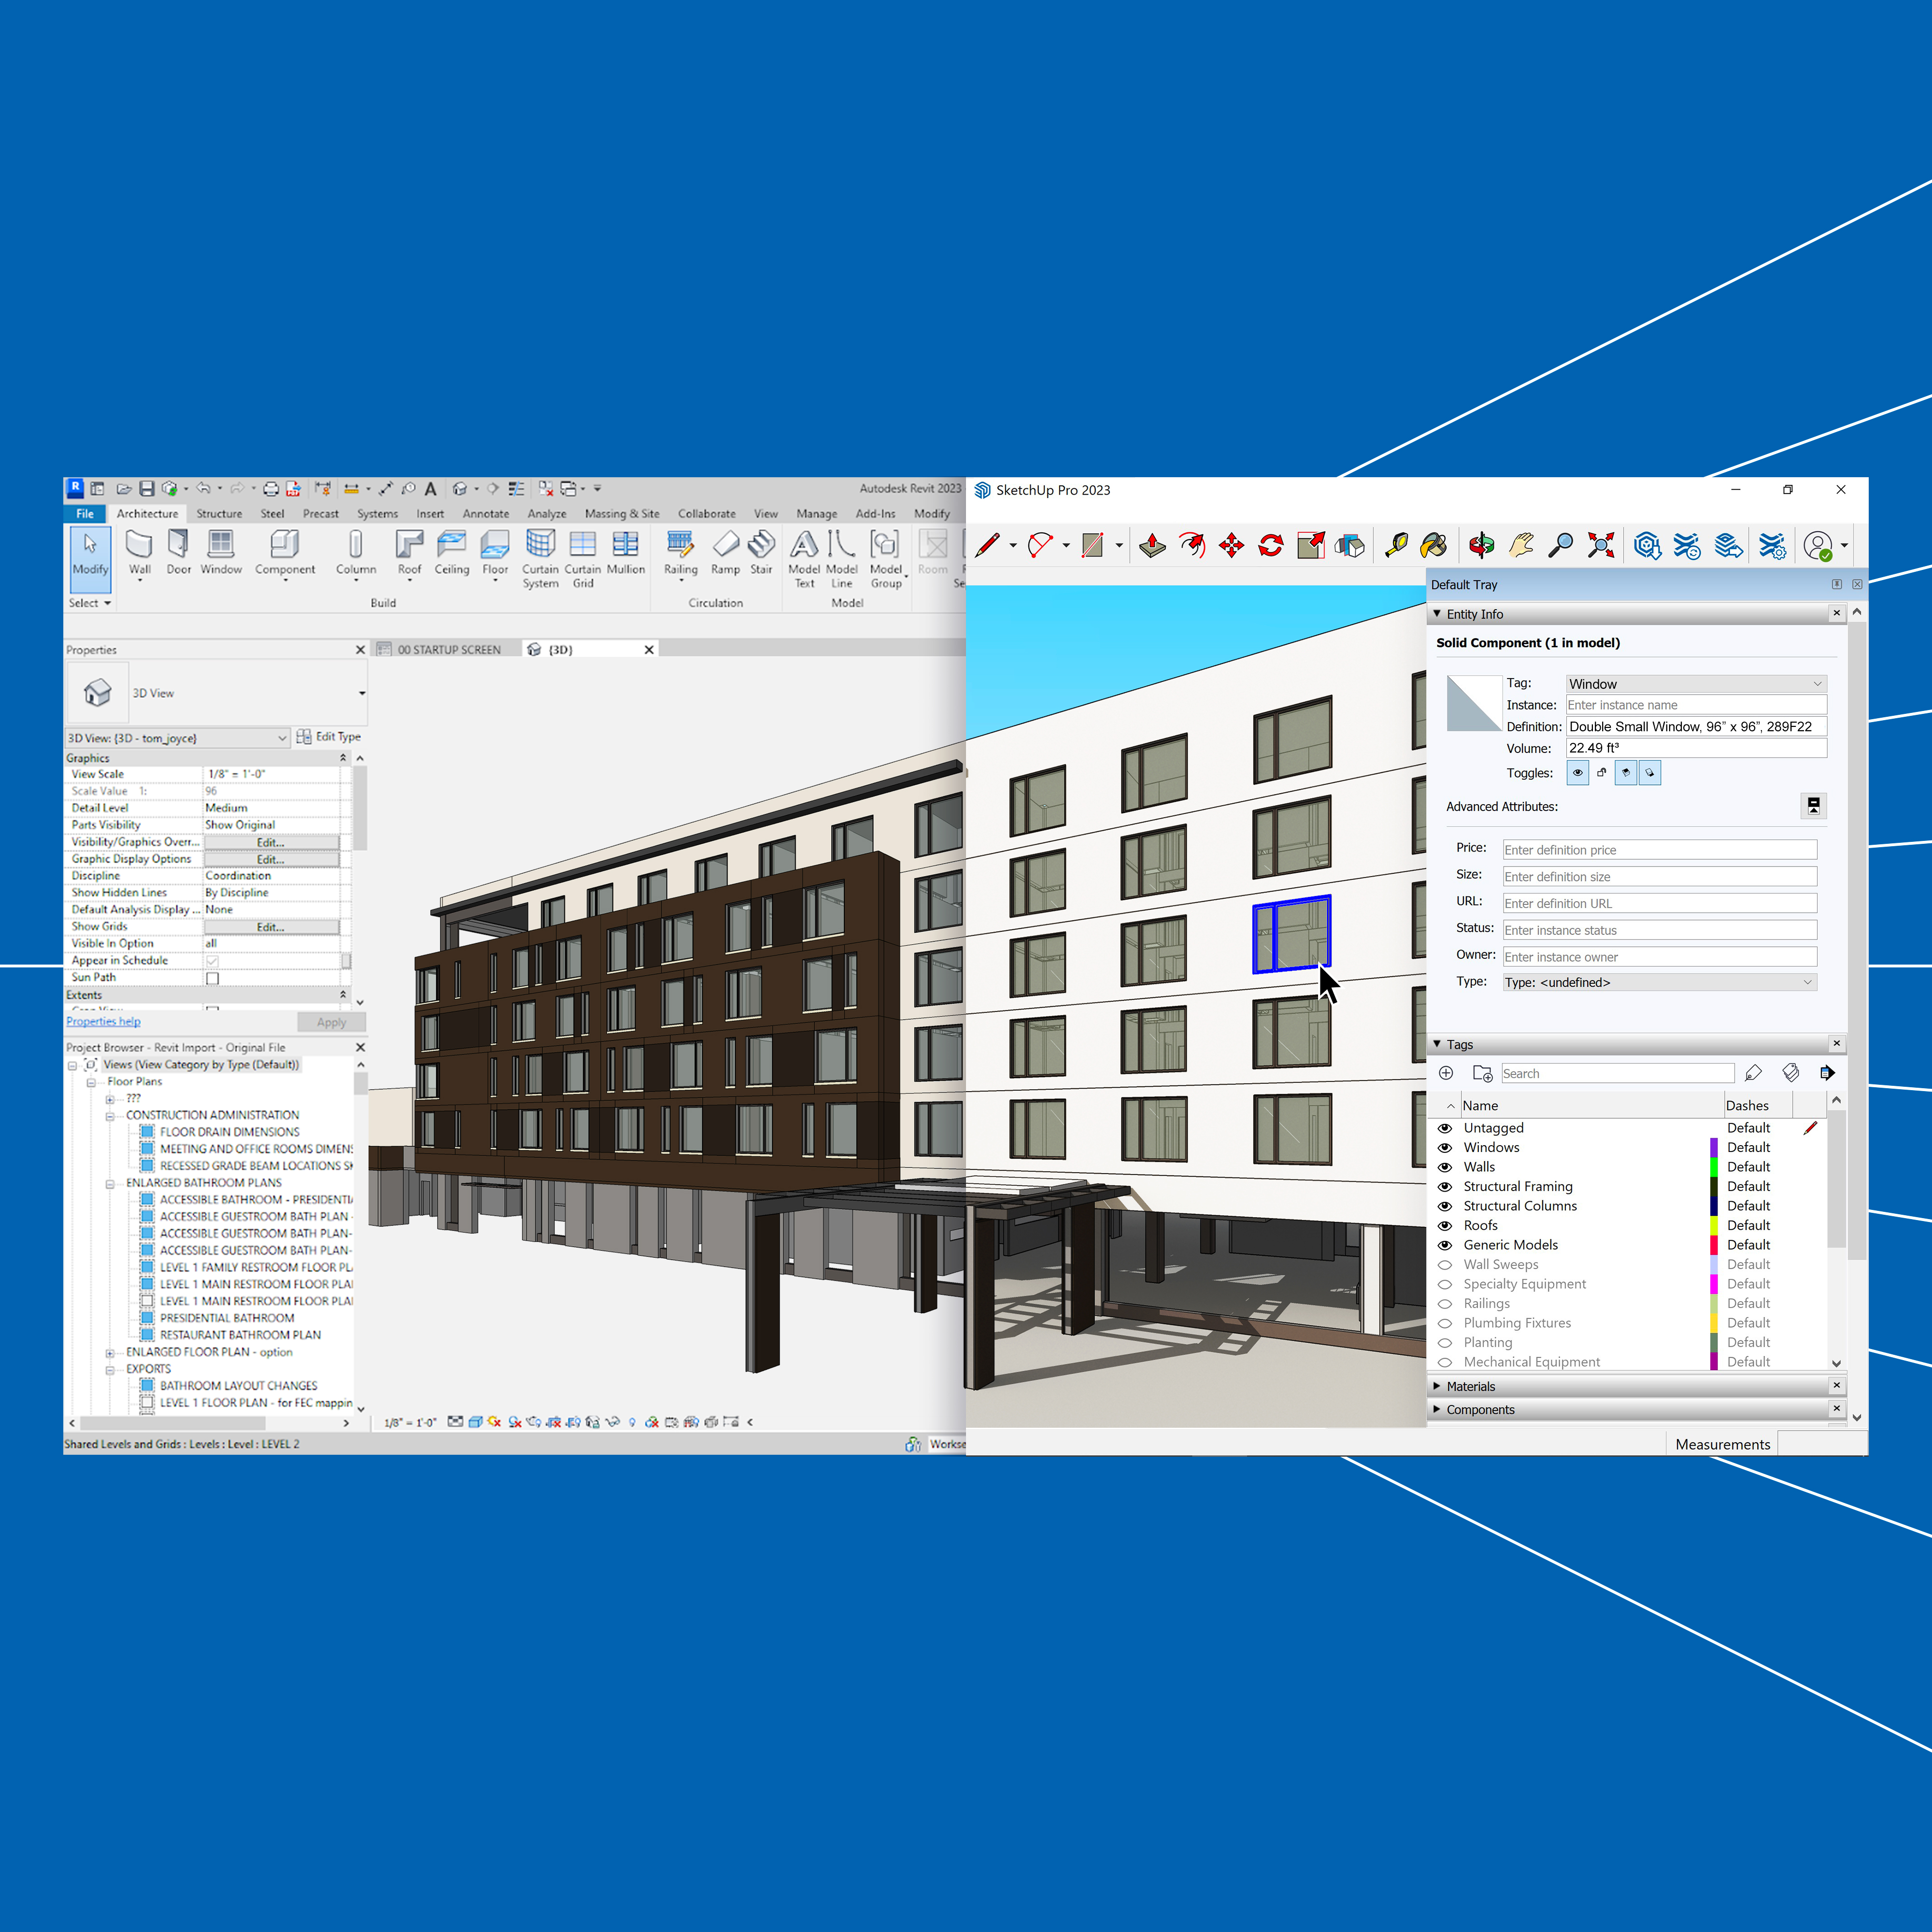
Task: Hide the Windows tag in SketchUp
Action: [x=1445, y=1147]
